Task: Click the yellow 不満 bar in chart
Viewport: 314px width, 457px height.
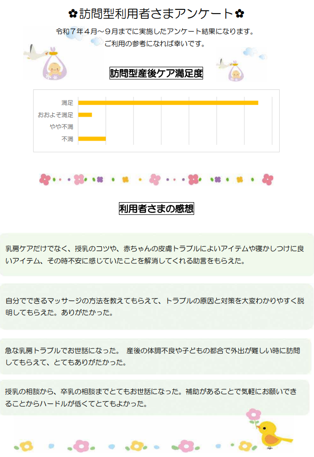Action: [92, 139]
